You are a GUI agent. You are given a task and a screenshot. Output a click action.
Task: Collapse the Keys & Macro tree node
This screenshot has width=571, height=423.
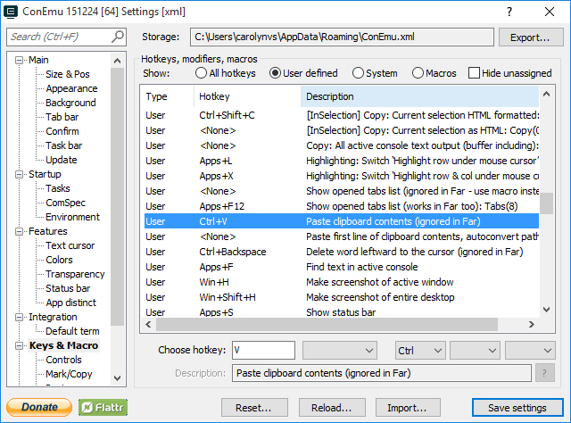coord(19,345)
